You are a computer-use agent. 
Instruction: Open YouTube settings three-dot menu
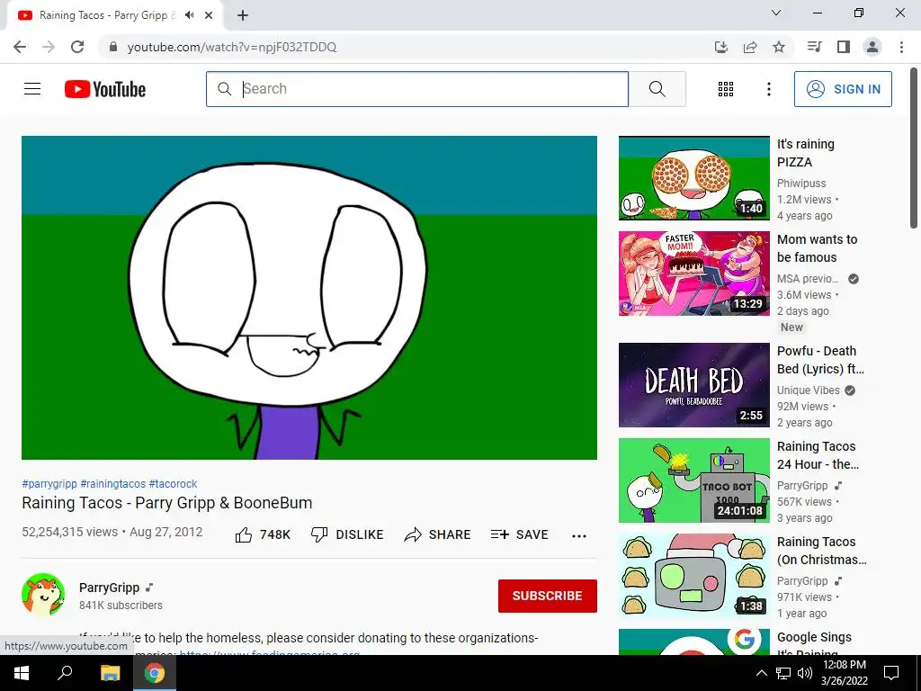(x=768, y=89)
